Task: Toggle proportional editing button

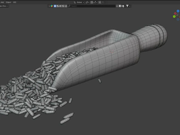Action: [x=100, y=2]
